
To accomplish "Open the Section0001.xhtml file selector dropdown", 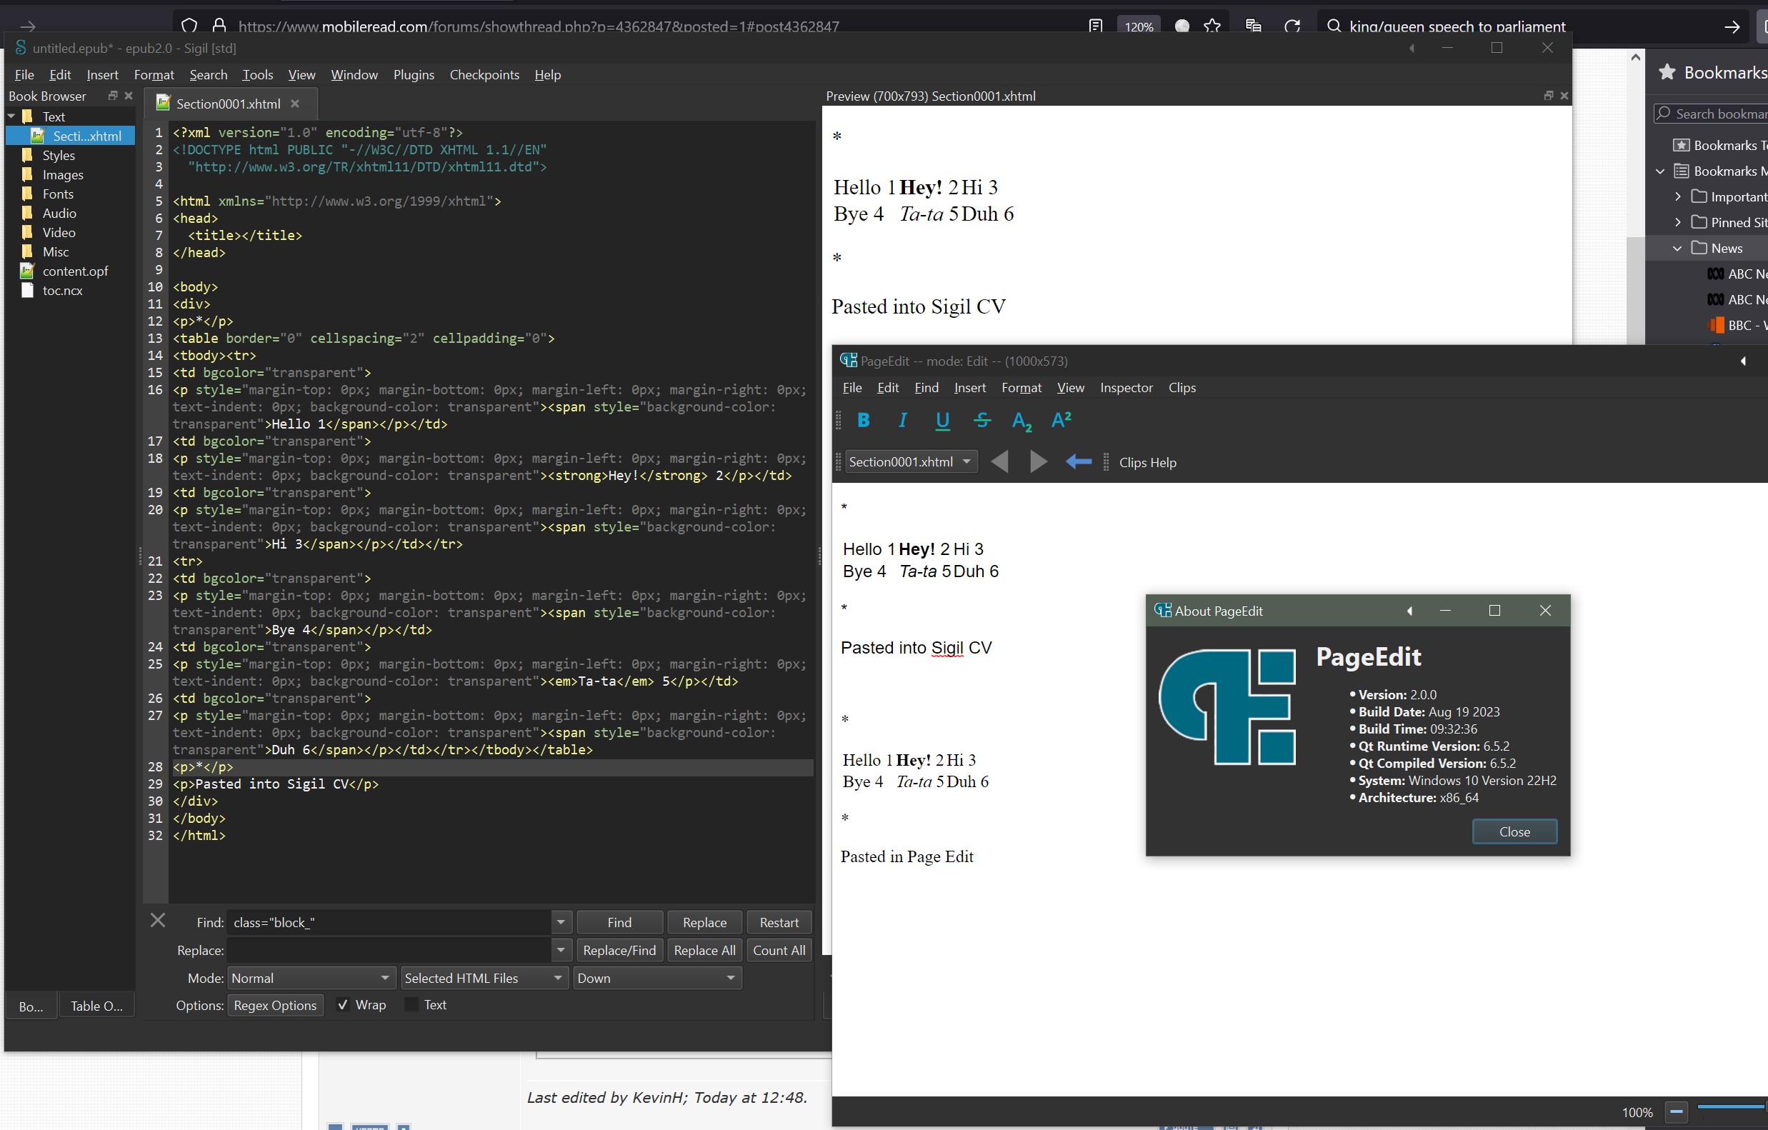I will pyautogui.click(x=911, y=462).
